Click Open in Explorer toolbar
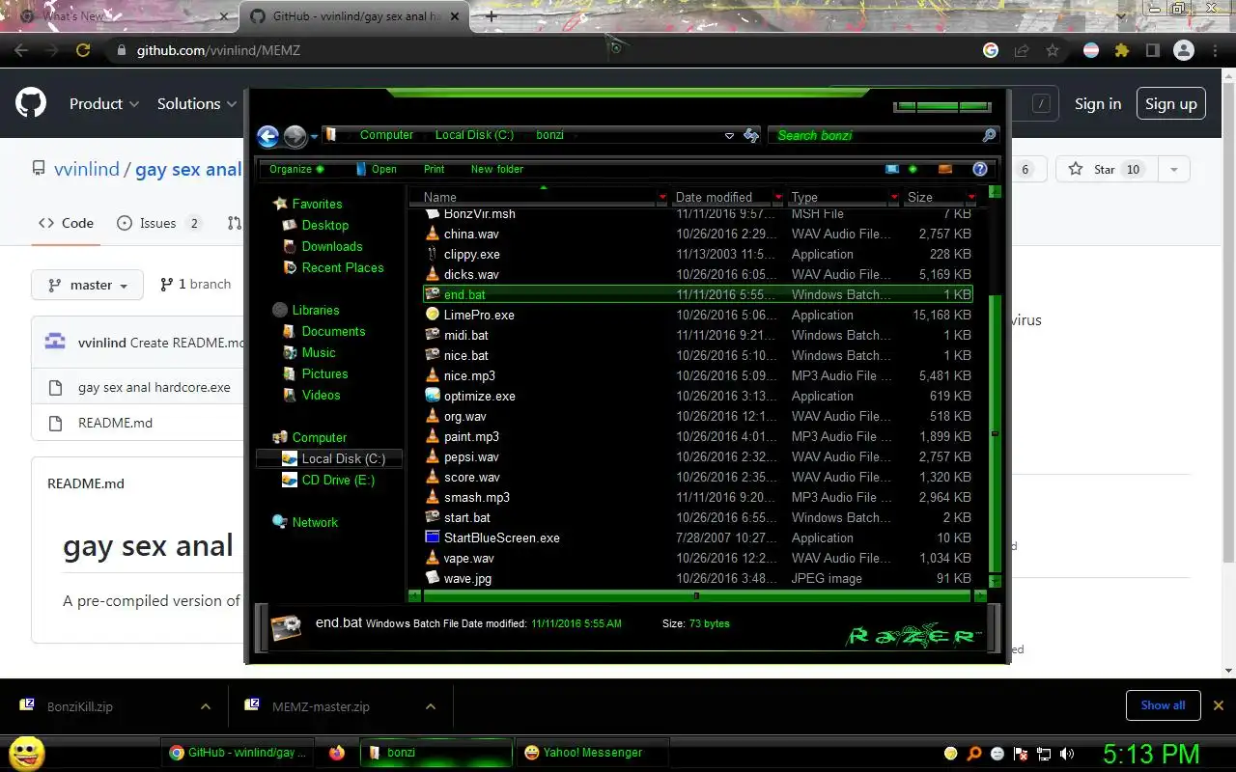 click(376, 169)
